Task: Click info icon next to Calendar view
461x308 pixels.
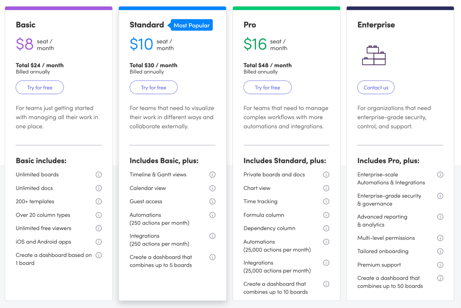Action: coord(212,188)
